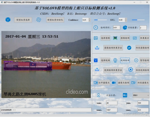
Task: Click the picture icon left of 选择图像
Action: [96, 38]
